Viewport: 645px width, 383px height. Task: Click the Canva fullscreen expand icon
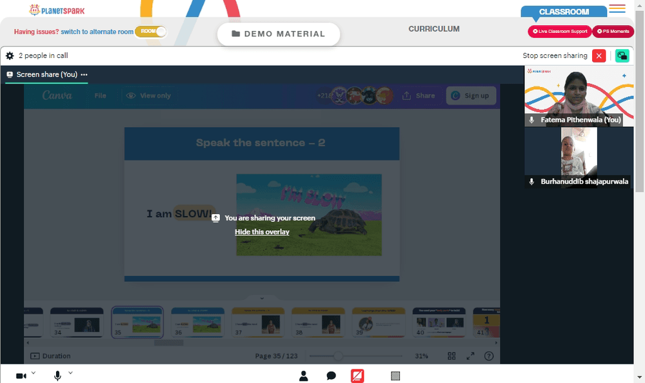(x=470, y=356)
